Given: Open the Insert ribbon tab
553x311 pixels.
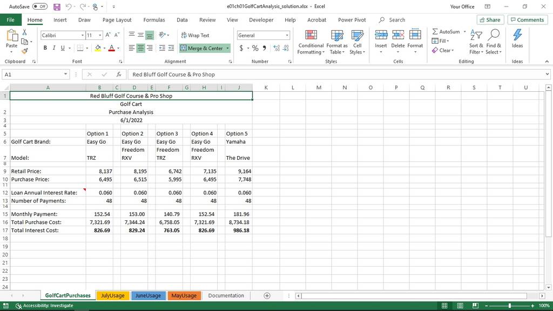Looking at the screenshot, I should point(60,20).
